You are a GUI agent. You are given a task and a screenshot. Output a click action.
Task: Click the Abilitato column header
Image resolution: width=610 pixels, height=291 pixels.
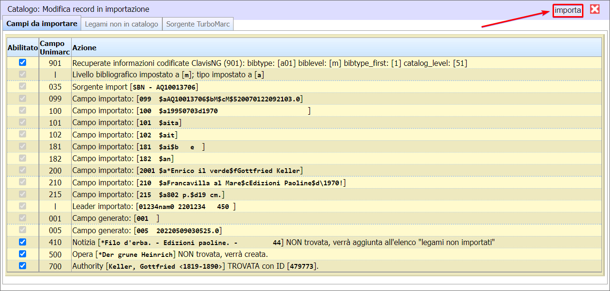[x=22, y=48]
